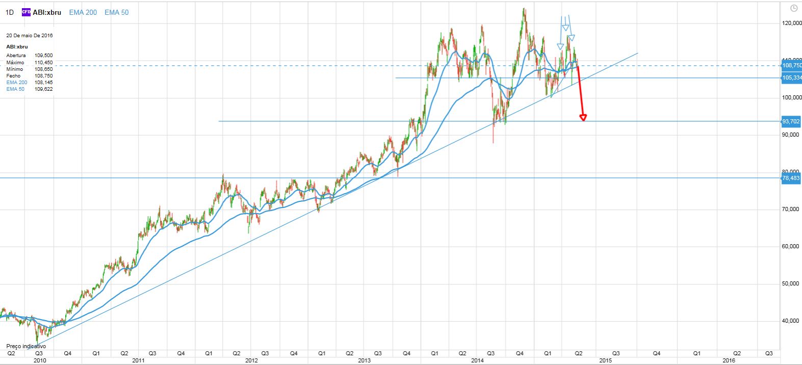Click the 2016 year label on the time axis
802x365 pixels.
click(729, 360)
